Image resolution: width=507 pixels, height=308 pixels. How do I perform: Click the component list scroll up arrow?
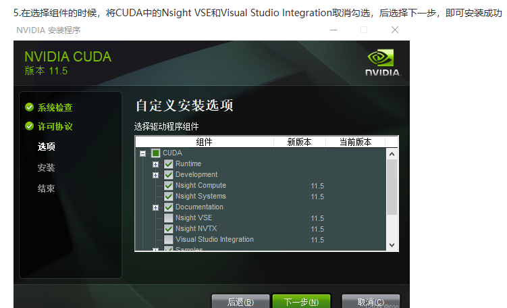coord(392,154)
